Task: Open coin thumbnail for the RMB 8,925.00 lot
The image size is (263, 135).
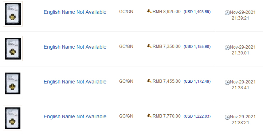Action: click(x=13, y=14)
